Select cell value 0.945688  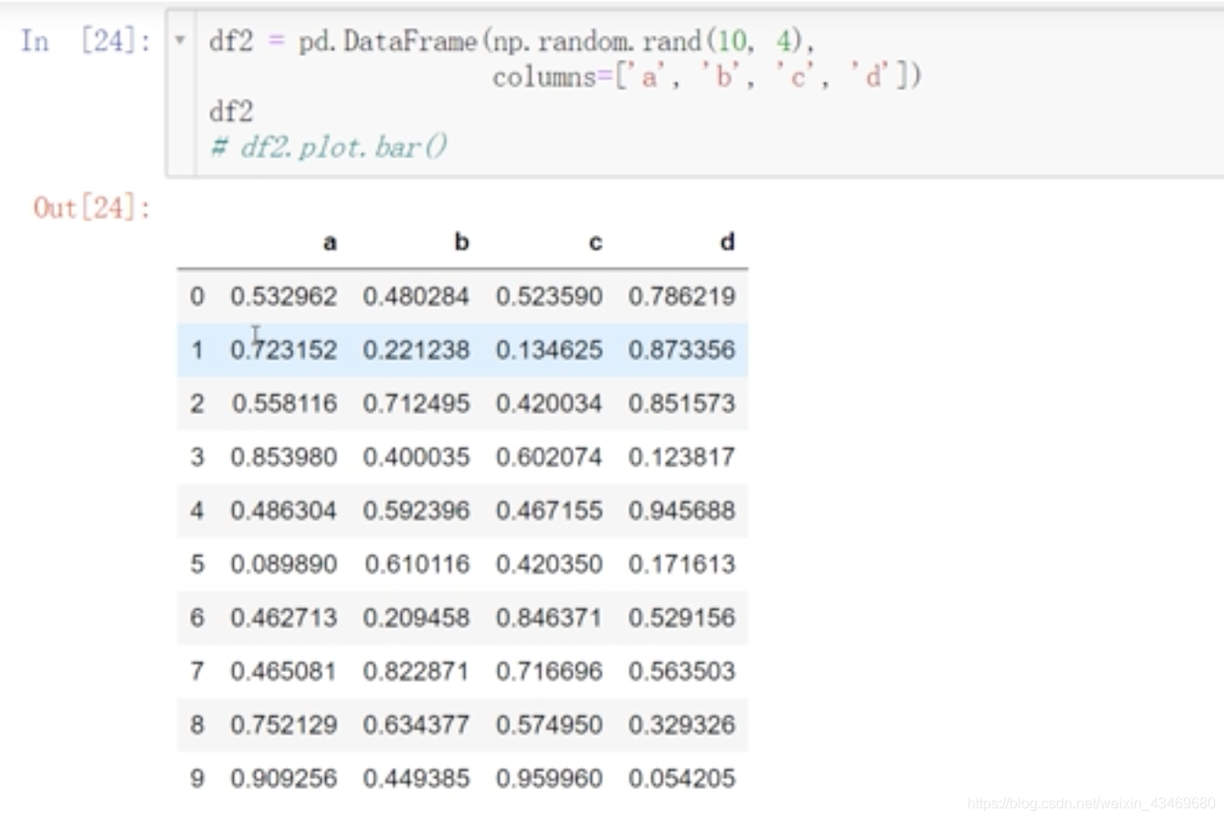point(681,510)
